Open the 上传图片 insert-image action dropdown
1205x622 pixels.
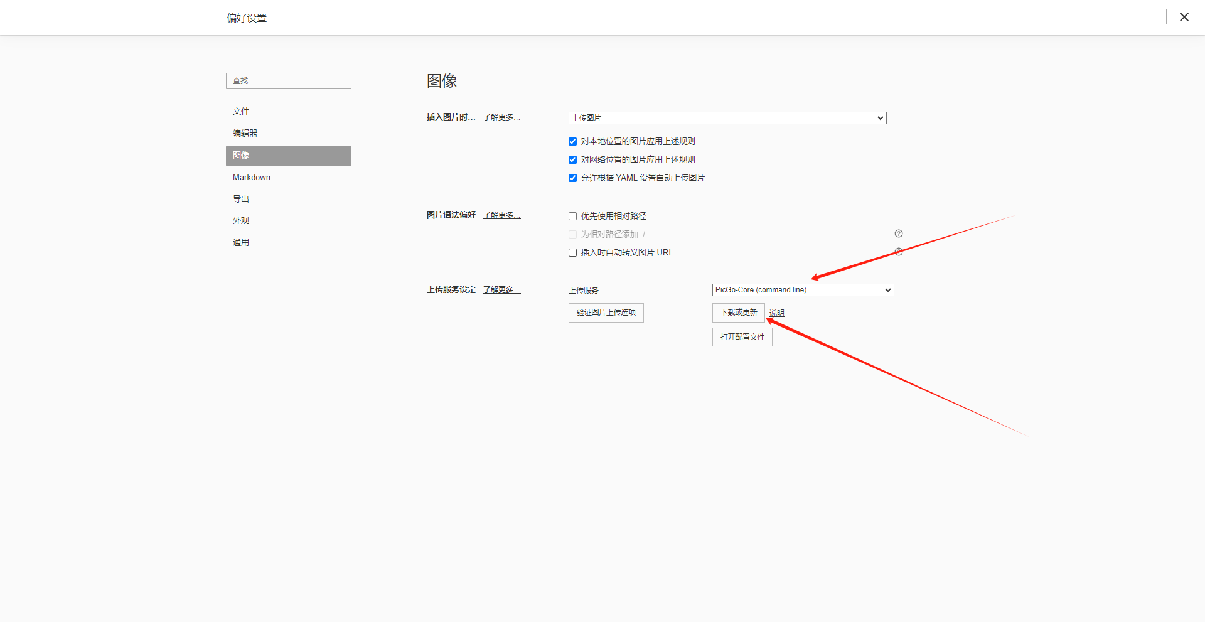727,118
